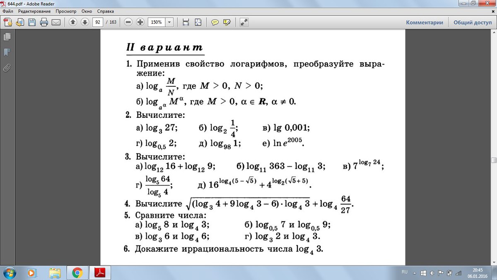The image size is (497, 280).
Task: Click the text 'Сравните числа:'
Action: coord(171,216)
